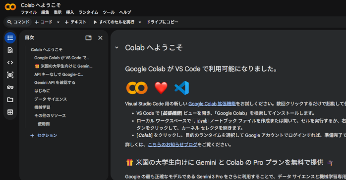Open the dropdown arrow next to すべてのセルを実行

[140, 22]
